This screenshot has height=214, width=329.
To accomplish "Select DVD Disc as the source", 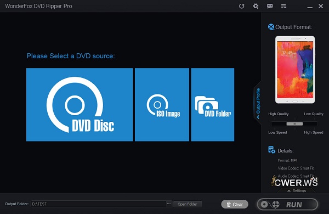I will pos(80,105).
